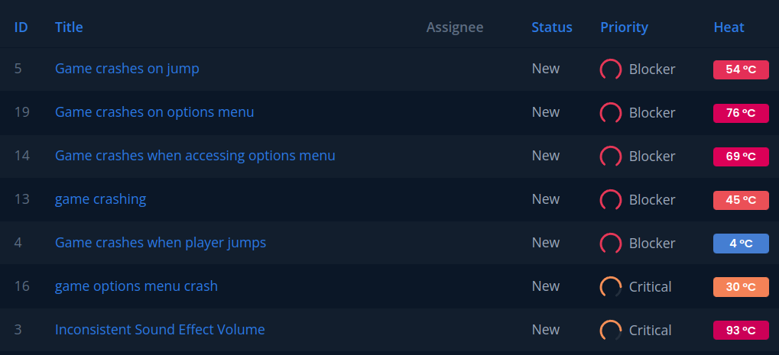This screenshot has height=355, width=779.
Task: Sort issues by the Title column header
Action: coord(69,27)
